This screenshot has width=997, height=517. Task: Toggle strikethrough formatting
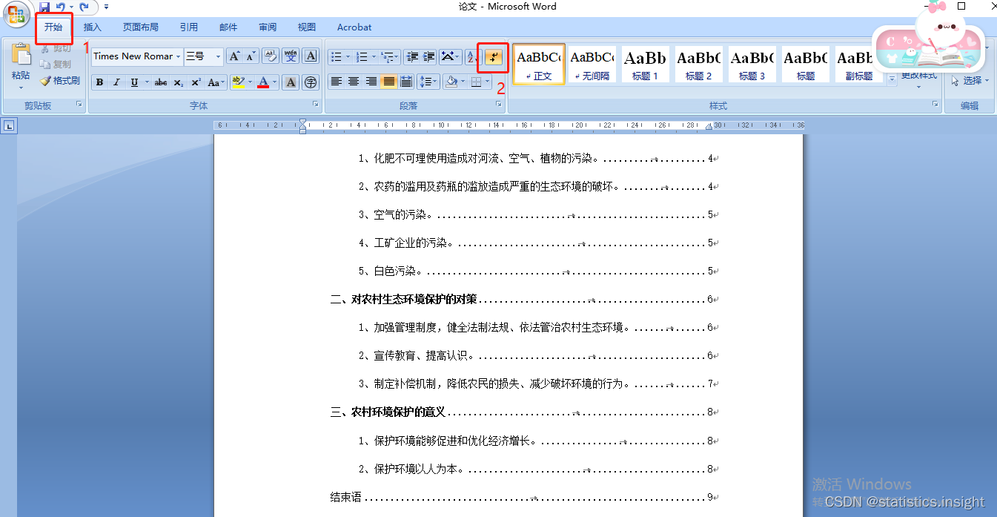[161, 82]
